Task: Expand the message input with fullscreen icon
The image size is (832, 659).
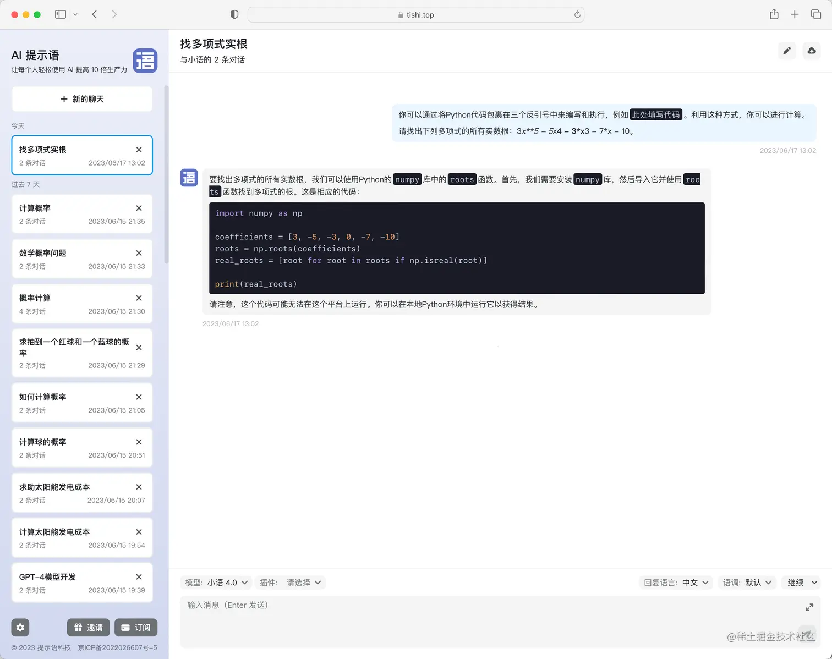Action: click(x=809, y=607)
